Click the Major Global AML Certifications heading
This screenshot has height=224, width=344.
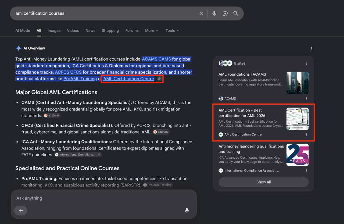click(x=56, y=92)
